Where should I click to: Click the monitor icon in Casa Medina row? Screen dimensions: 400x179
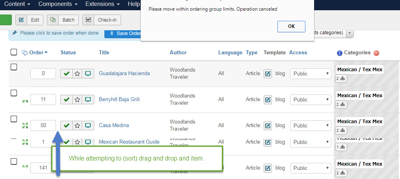pyautogui.click(x=88, y=125)
